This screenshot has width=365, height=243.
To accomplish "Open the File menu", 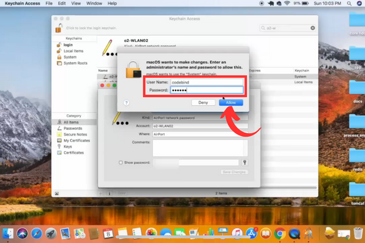I will (x=49, y=3).
